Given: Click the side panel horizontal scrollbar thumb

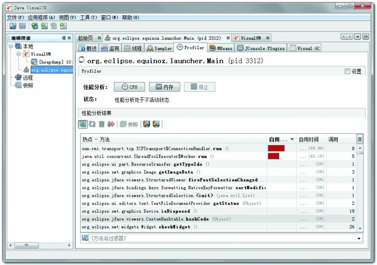Looking at the screenshot, I should coord(27,245).
